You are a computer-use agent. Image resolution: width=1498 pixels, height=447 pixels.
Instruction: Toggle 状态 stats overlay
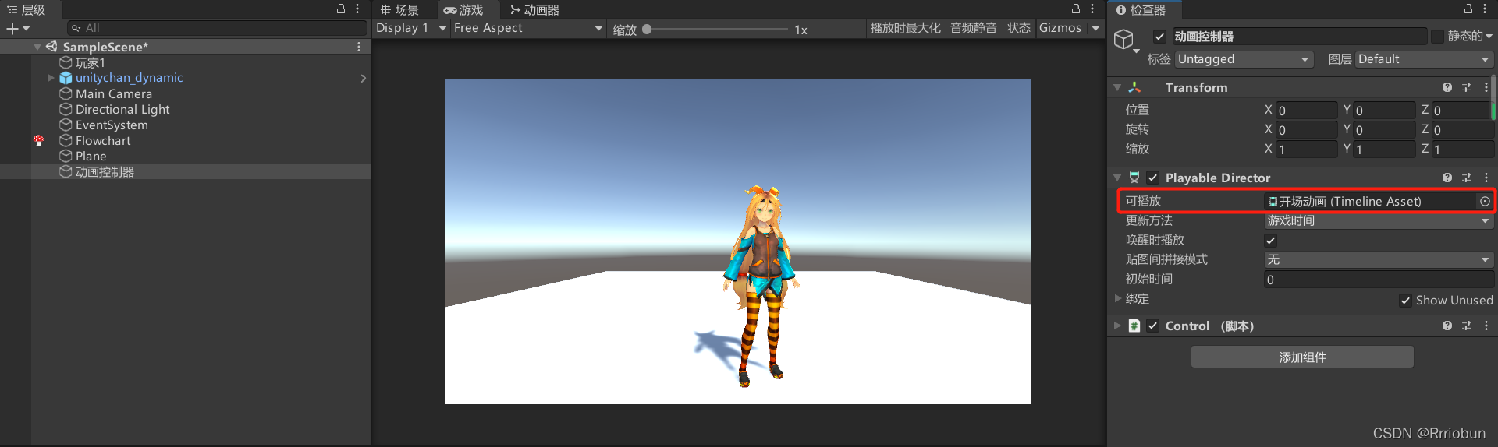pyautogui.click(x=1018, y=28)
